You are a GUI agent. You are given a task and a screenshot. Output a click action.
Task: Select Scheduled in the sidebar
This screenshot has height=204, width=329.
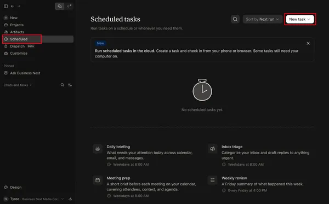tap(38, 39)
